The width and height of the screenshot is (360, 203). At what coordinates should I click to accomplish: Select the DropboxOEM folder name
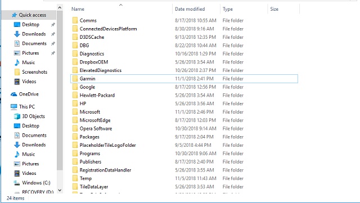[x=94, y=62]
